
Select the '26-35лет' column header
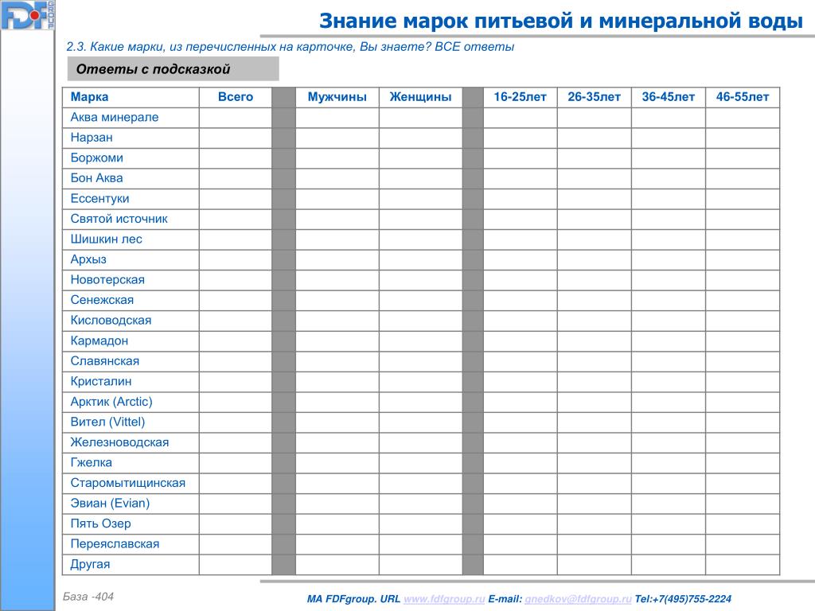coord(594,96)
